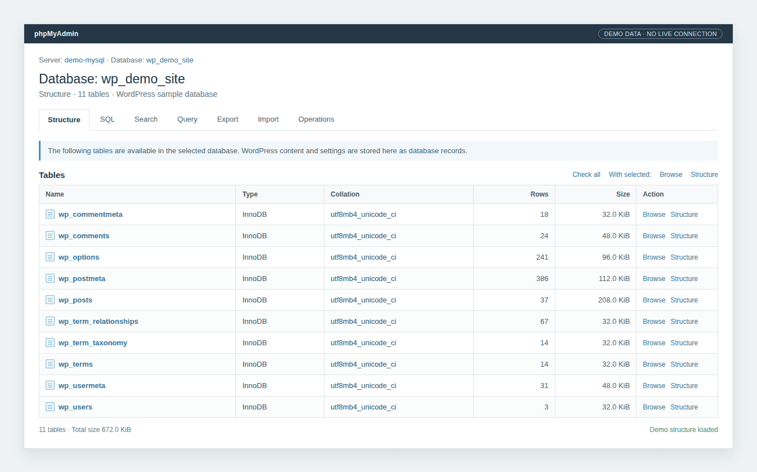Click the wp_demo_site database breadcrumb link
The width and height of the screenshot is (757, 472).
point(170,60)
